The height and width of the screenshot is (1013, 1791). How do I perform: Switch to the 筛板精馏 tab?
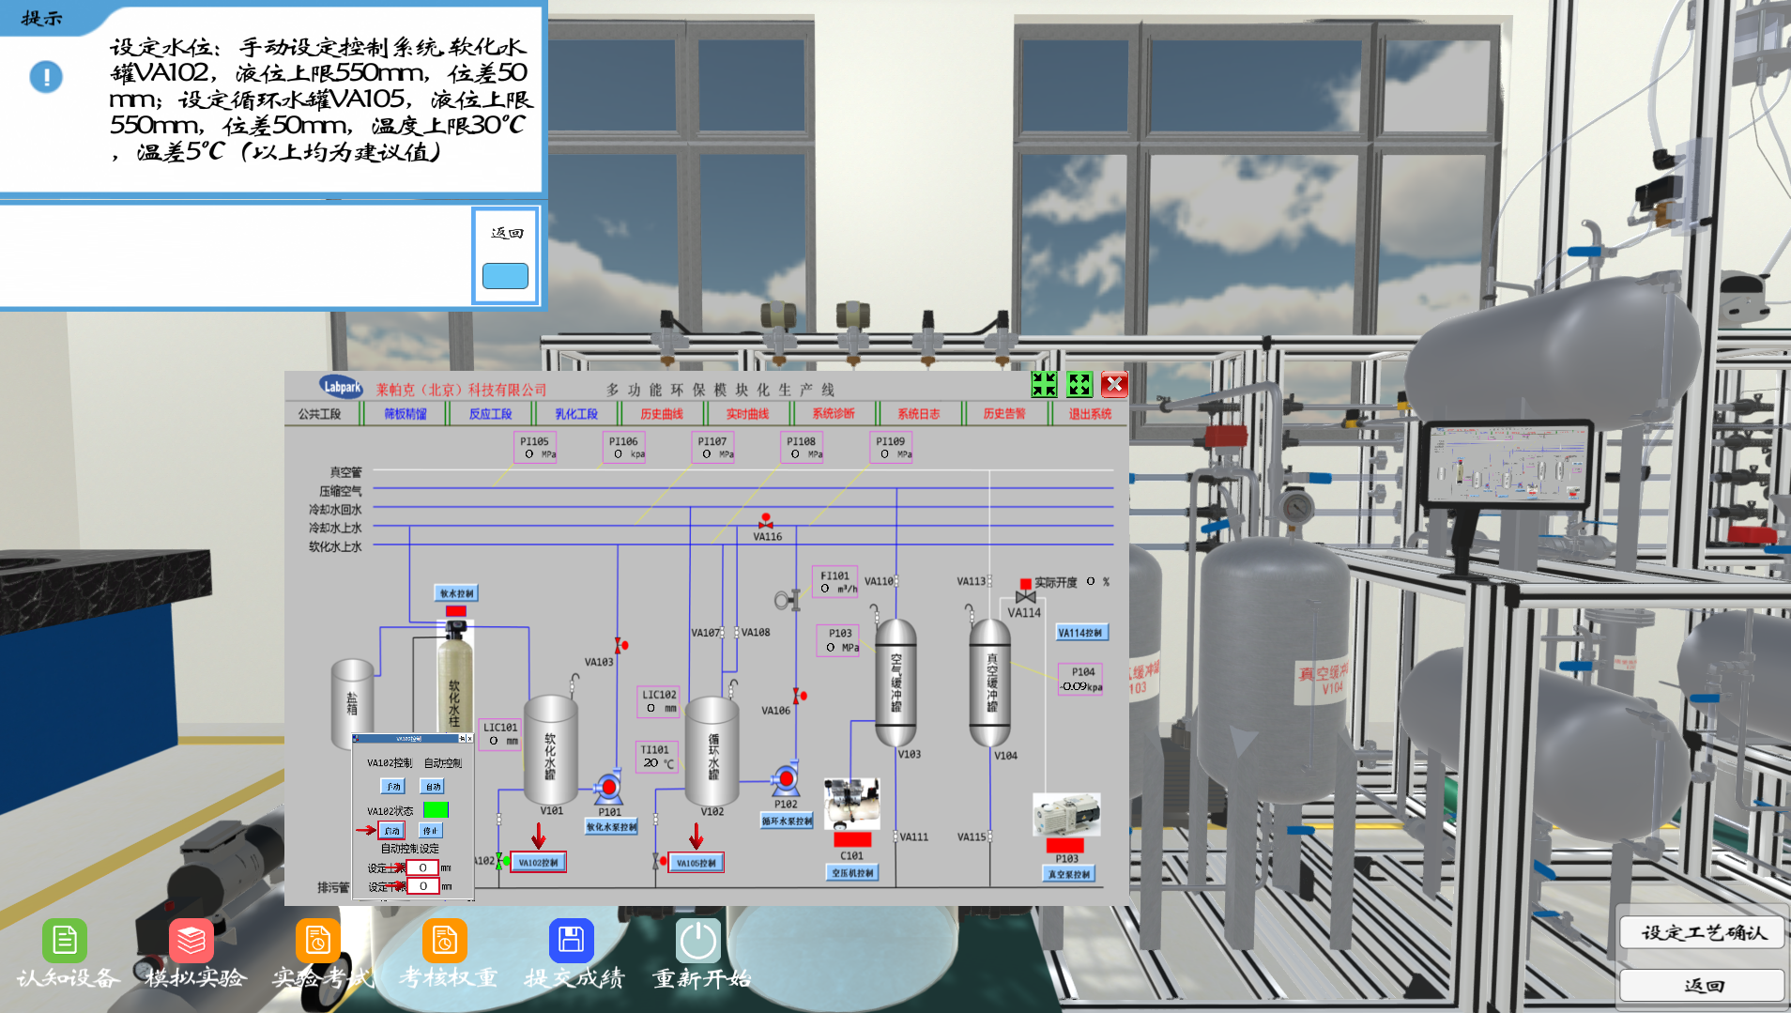tap(405, 414)
